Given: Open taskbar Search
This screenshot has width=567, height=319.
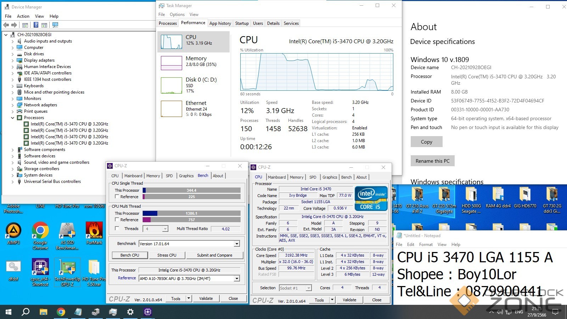Looking at the screenshot, I should [26, 312].
